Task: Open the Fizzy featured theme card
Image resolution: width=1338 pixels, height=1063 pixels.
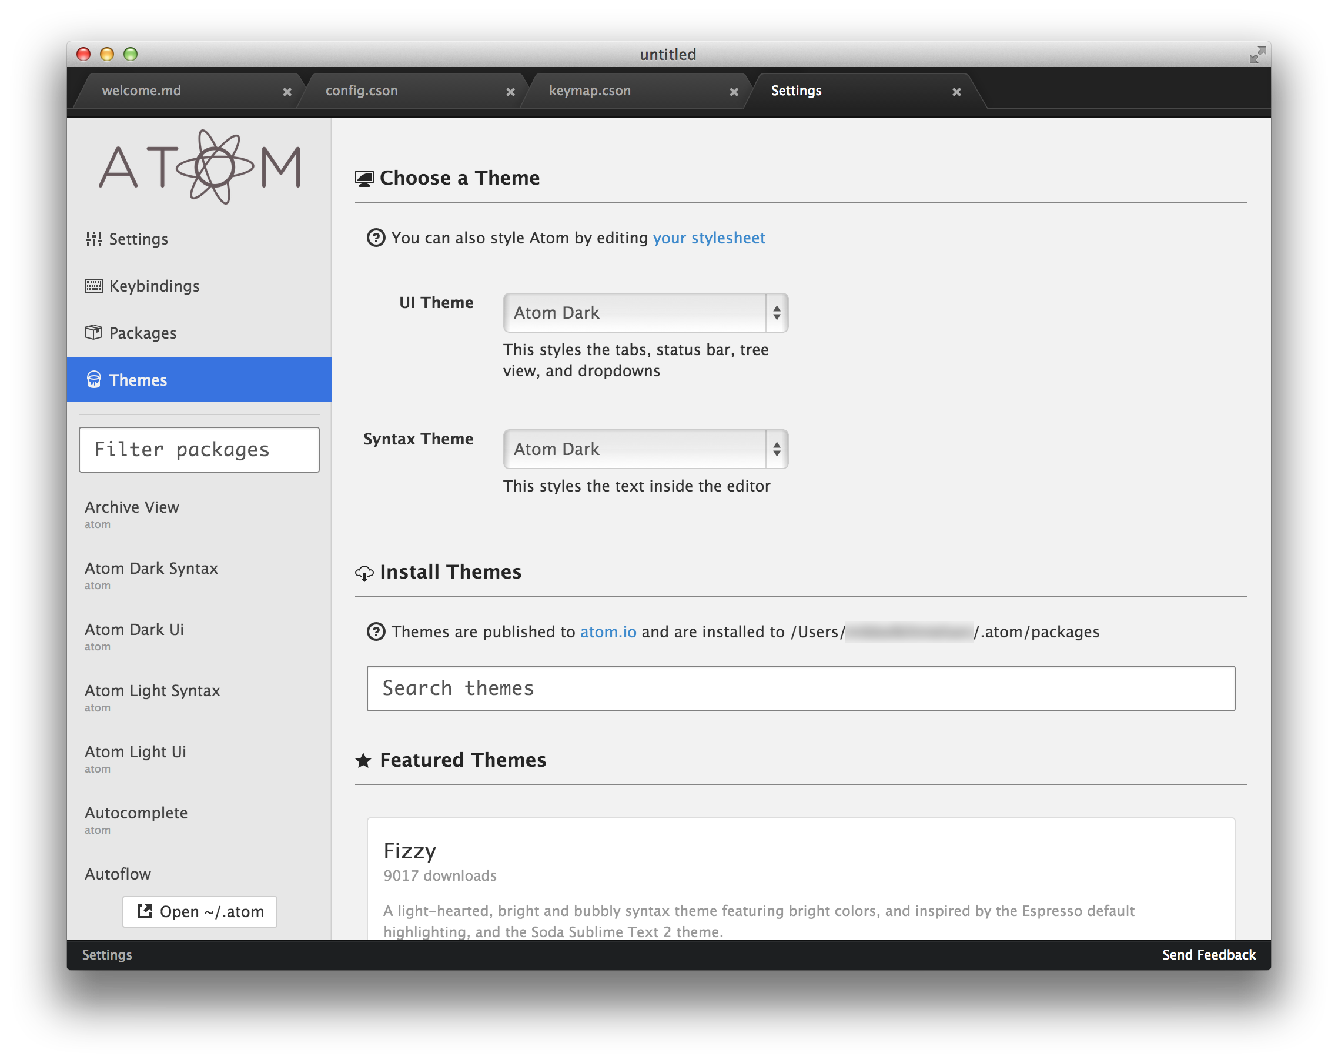Action: click(801, 879)
